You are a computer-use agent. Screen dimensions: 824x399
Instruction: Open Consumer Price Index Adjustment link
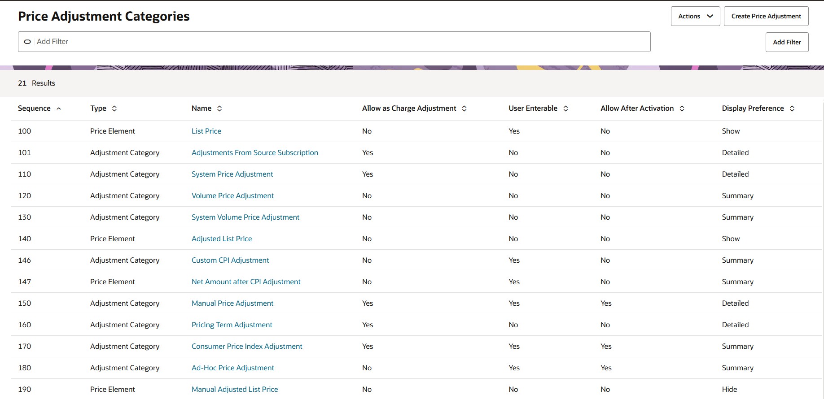click(247, 346)
